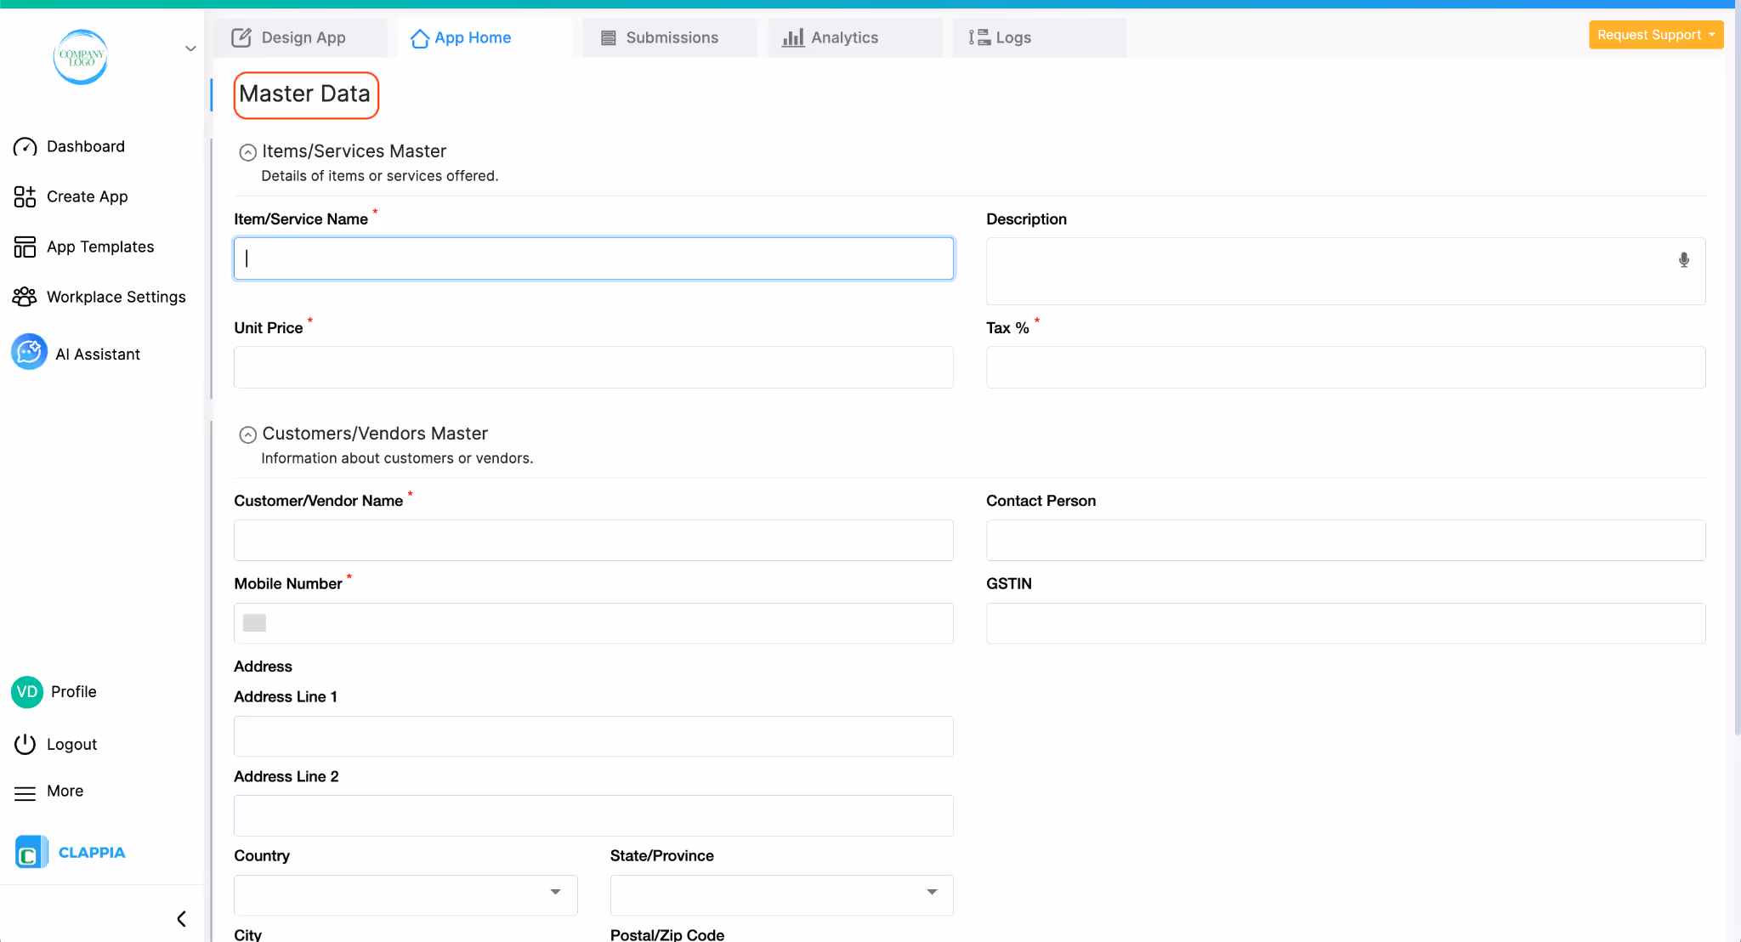
Task: Collapse the sidebar with left arrow
Action: (181, 919)
